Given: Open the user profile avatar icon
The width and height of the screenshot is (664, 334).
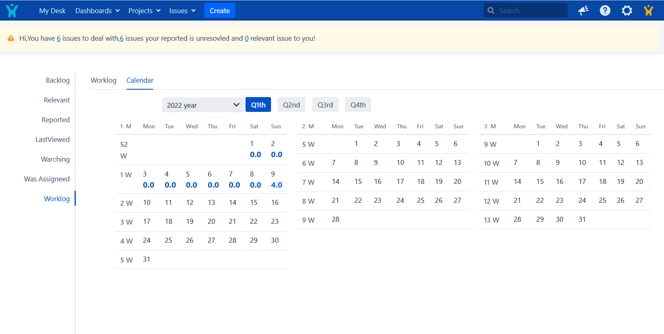Looking at the screenshot, I should click(649, 10).
